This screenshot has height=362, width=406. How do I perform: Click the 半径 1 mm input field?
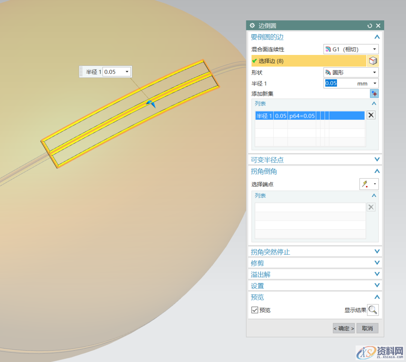[346, 84]
